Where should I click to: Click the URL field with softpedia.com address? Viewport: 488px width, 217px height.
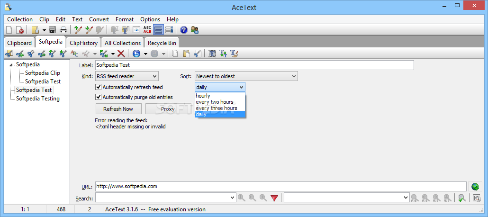[x=281, y=187]
